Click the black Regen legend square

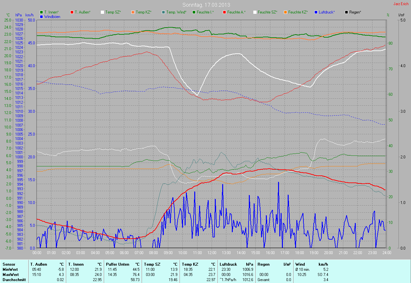point(346,12)
